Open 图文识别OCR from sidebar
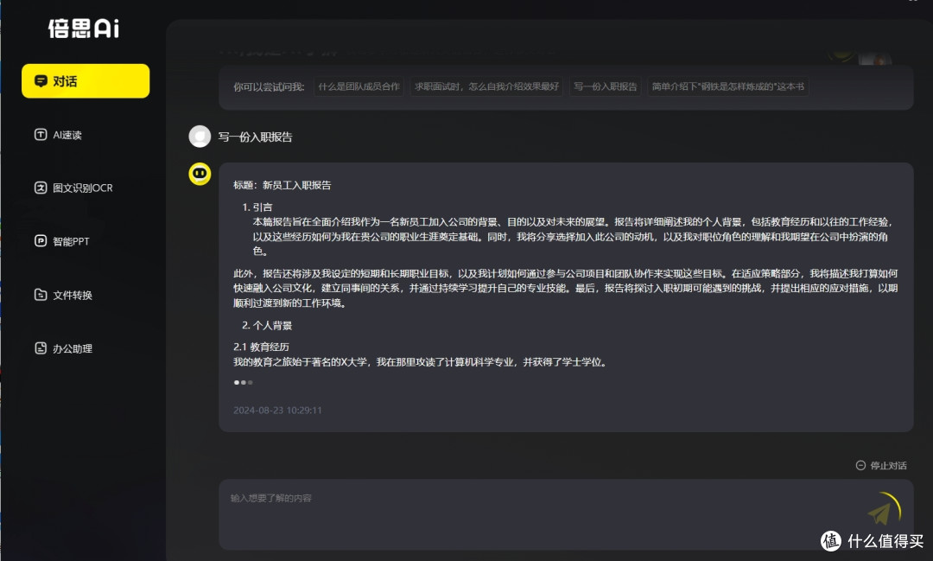This screenshot has width=933, height=561. [73, 188]
